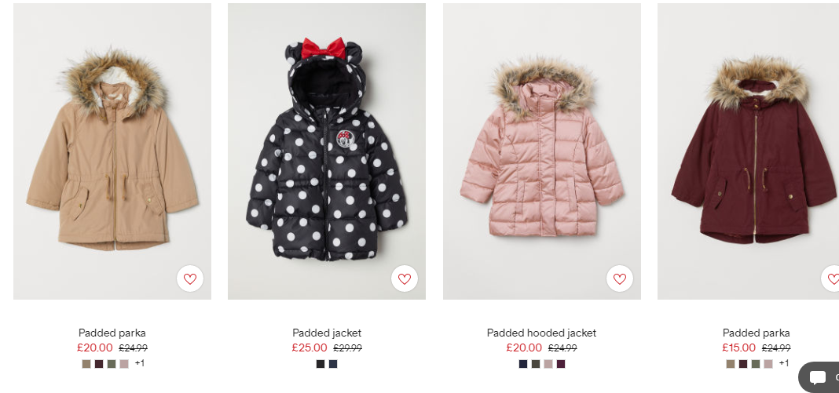Select khaki swatch under first Padded parka
The height and width of the screenshot is (393, 839).
point(86,364)
